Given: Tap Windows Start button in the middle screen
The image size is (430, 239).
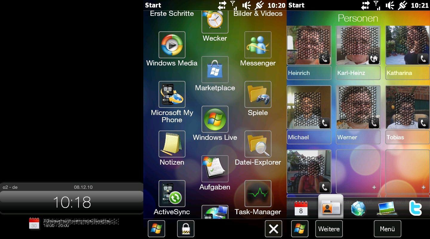Looking at the screenshot, I should (156, 229).
